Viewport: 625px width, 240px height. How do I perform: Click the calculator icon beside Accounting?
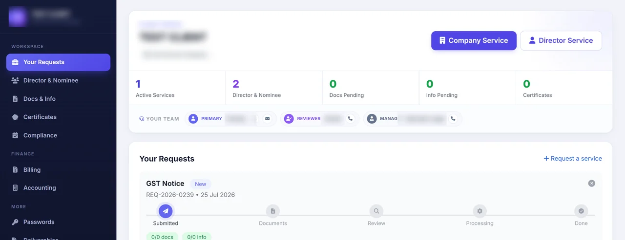(x=15, y=188)
